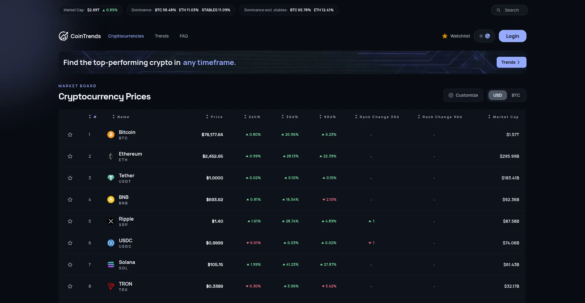Click Solana 30d change 41.23%

[x=291, y=265]
